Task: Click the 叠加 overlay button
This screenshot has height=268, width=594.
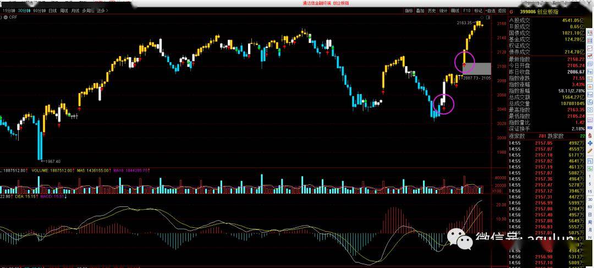Action: pyautogui.click(x=420, y=10)
